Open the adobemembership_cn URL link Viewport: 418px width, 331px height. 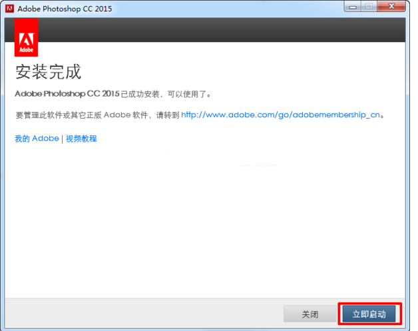280,115
